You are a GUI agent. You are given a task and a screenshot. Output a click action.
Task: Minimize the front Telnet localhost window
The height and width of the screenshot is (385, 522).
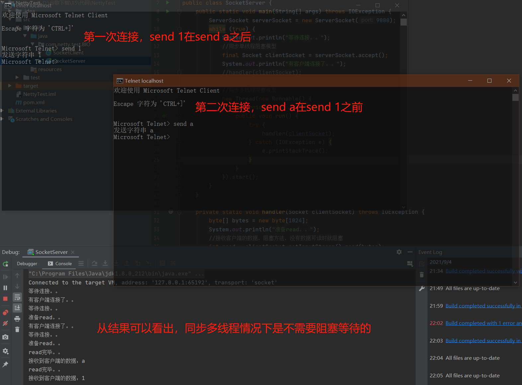[x=470, y=81]
